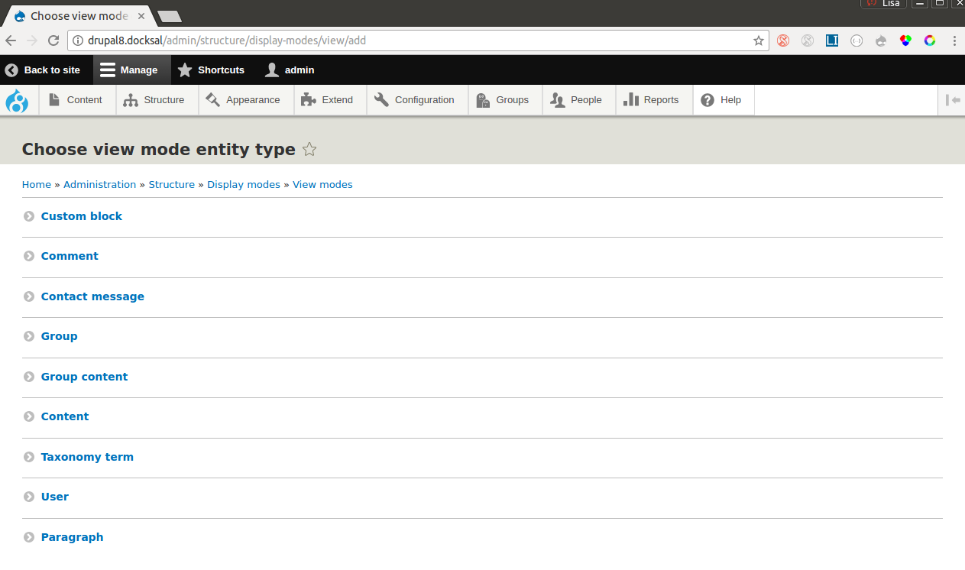Open Help using the question mark icon
Screen dimensions: 965x570
(704, 99)
